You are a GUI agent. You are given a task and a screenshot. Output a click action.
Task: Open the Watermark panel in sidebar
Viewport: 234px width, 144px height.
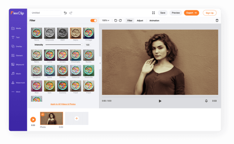tap(18, 83)
